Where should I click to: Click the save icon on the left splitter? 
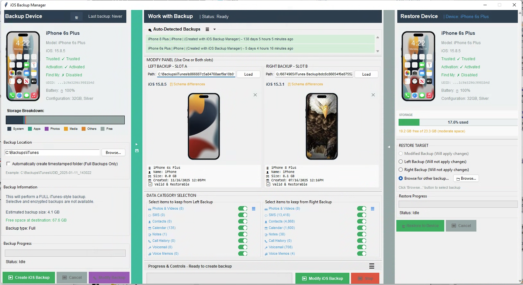(137, 151)
